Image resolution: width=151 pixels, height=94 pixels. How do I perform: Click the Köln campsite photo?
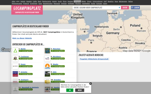point(47,74)
